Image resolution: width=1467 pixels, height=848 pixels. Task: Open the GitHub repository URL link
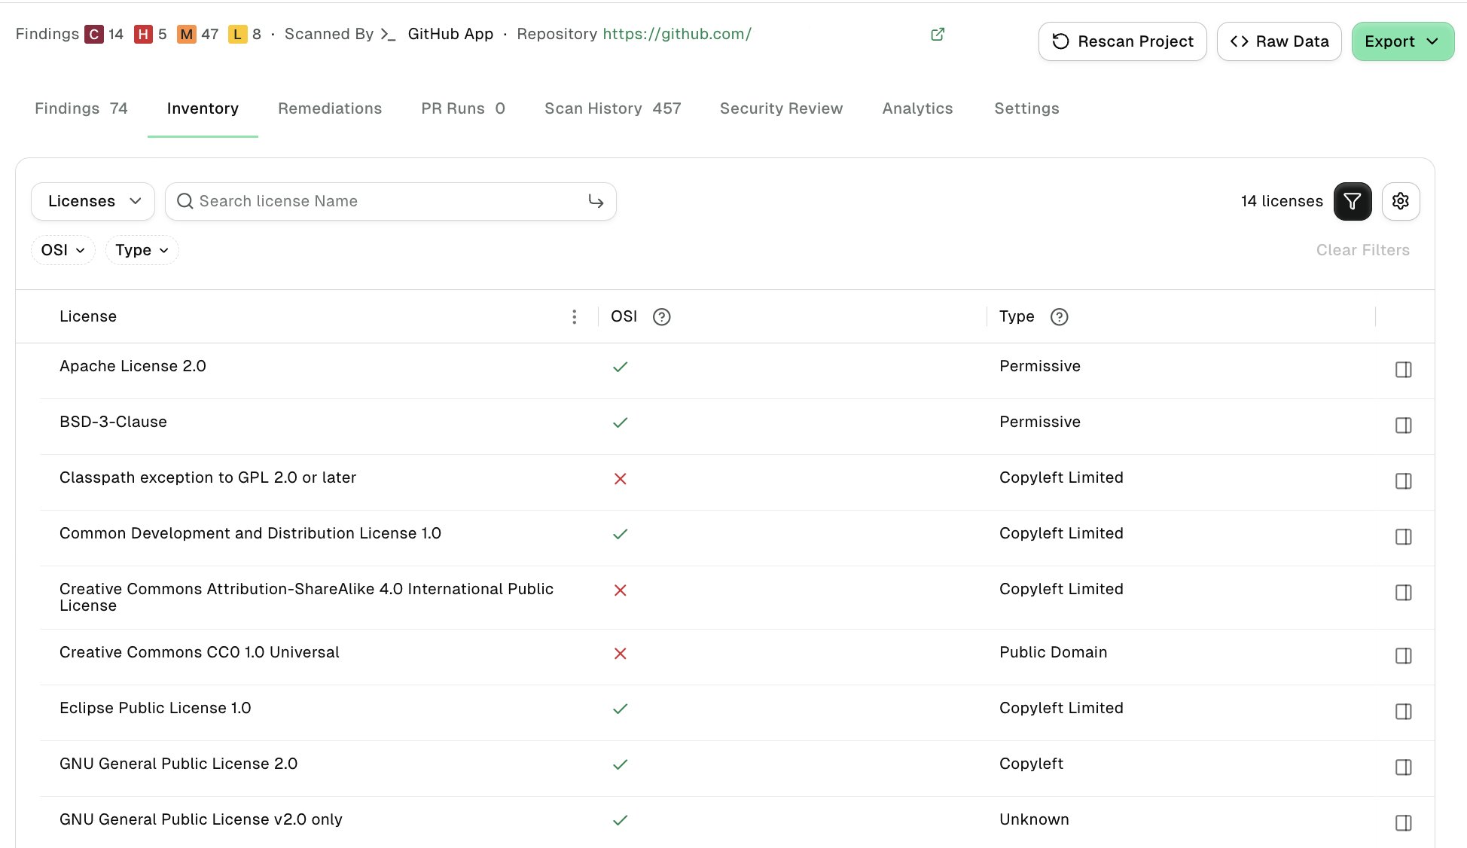pos(677,34)
